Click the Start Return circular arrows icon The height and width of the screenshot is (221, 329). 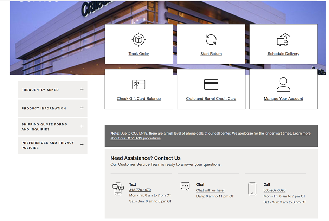[x=211, y=40]
